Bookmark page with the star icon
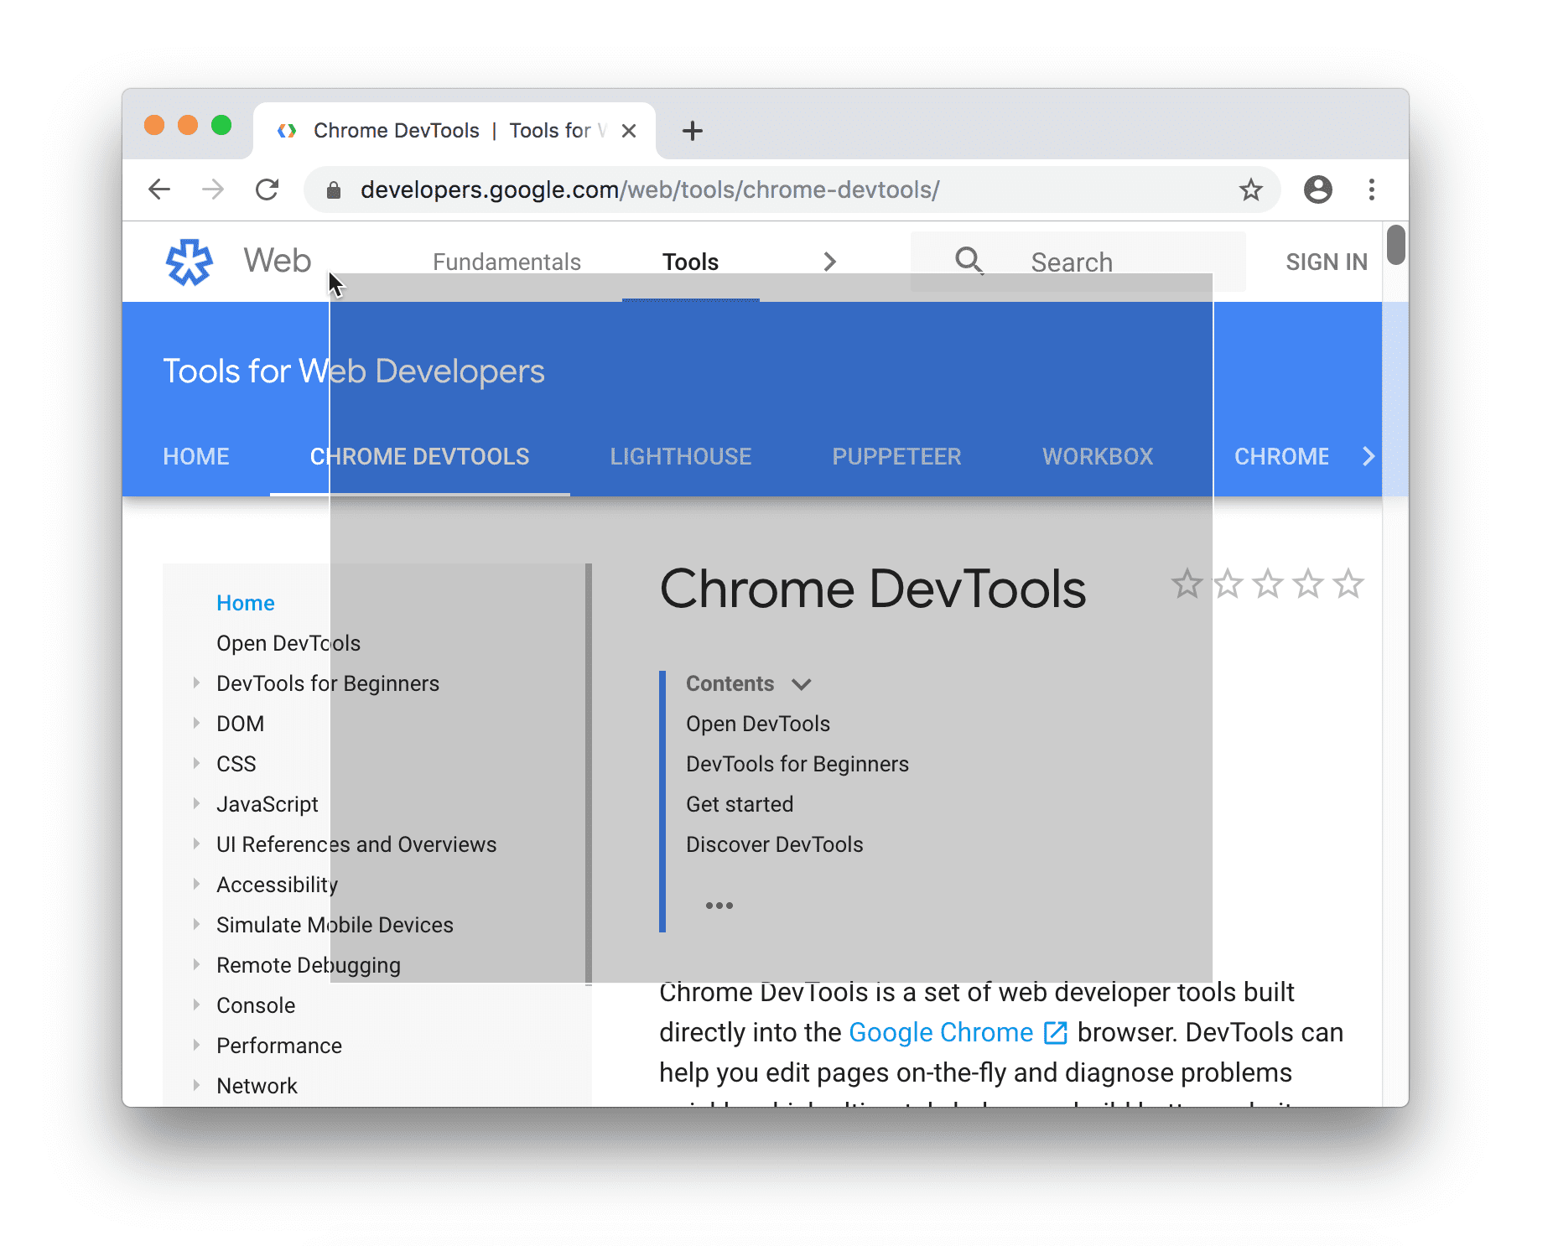 point(1250,190)
